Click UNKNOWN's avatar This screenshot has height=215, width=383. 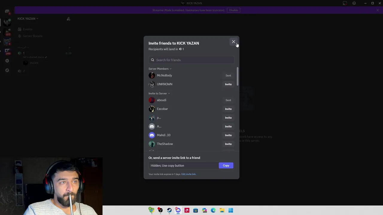point(152,84)
